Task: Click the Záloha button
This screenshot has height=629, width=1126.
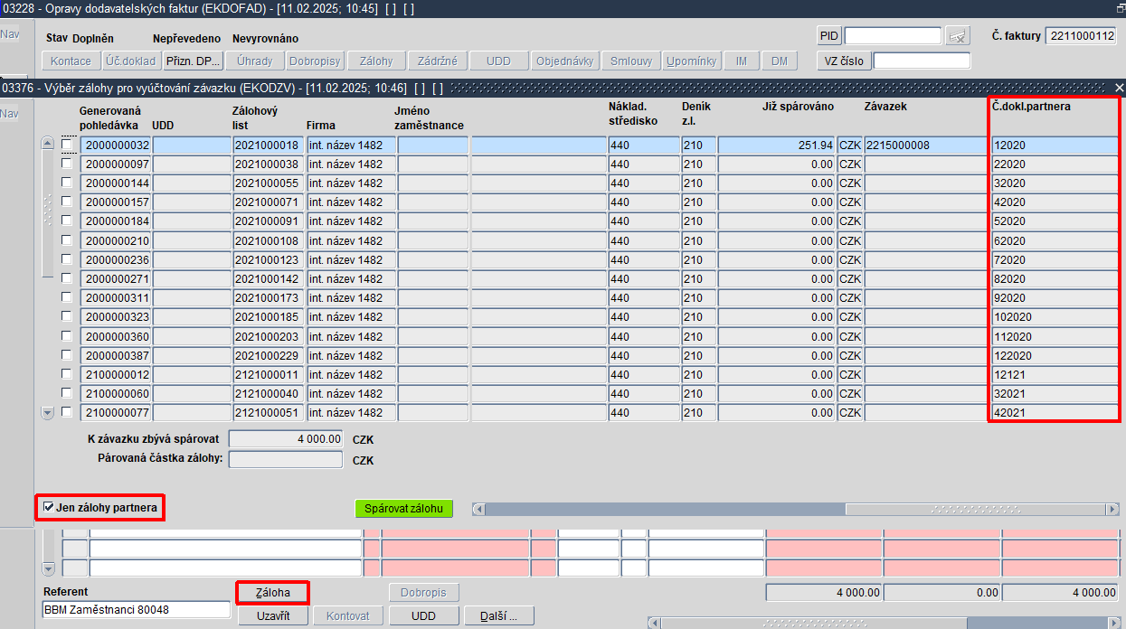Action: click(273, 593)
